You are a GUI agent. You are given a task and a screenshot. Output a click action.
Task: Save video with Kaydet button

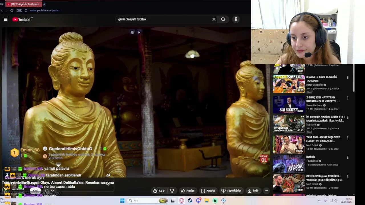pos(208,191)
